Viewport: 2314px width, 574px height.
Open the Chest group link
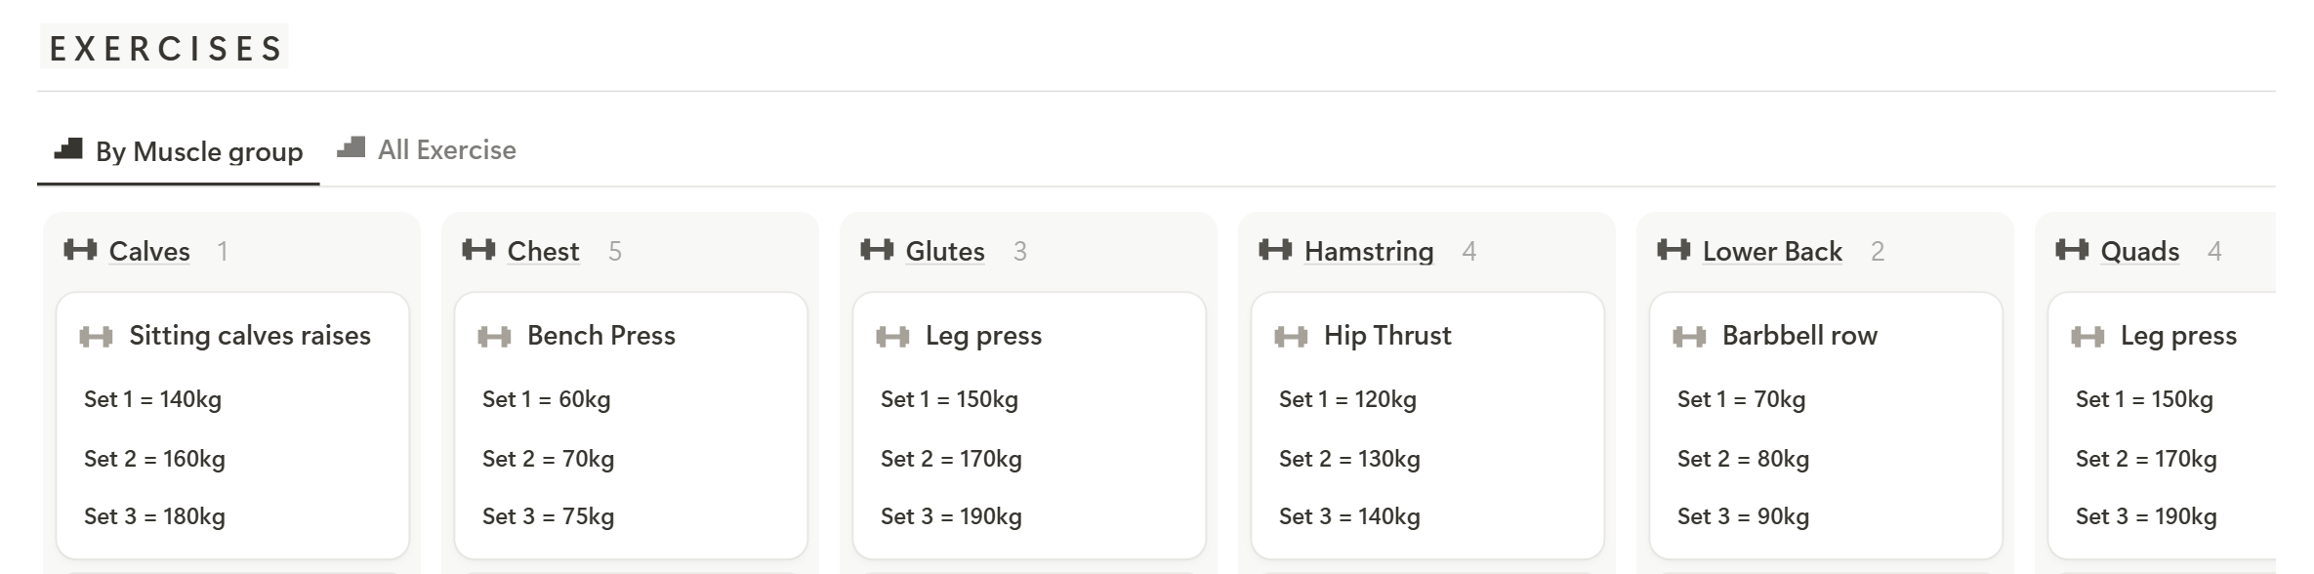(543, 251)
